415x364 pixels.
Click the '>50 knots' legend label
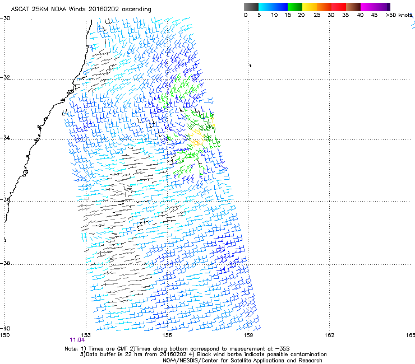pyautogui.click(x=399, y=15)
